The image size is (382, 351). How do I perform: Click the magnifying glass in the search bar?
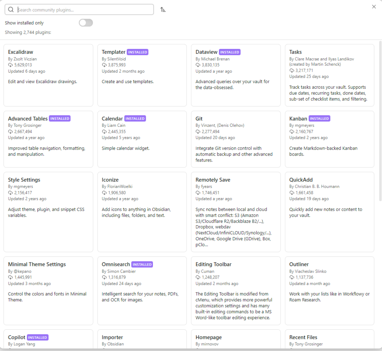point(11,9)
